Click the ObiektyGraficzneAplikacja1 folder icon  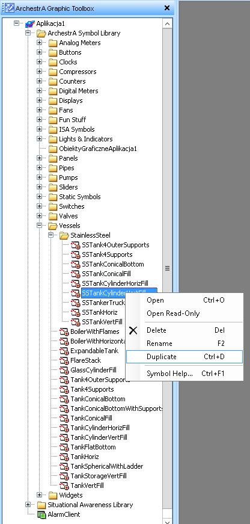point(53,149)
